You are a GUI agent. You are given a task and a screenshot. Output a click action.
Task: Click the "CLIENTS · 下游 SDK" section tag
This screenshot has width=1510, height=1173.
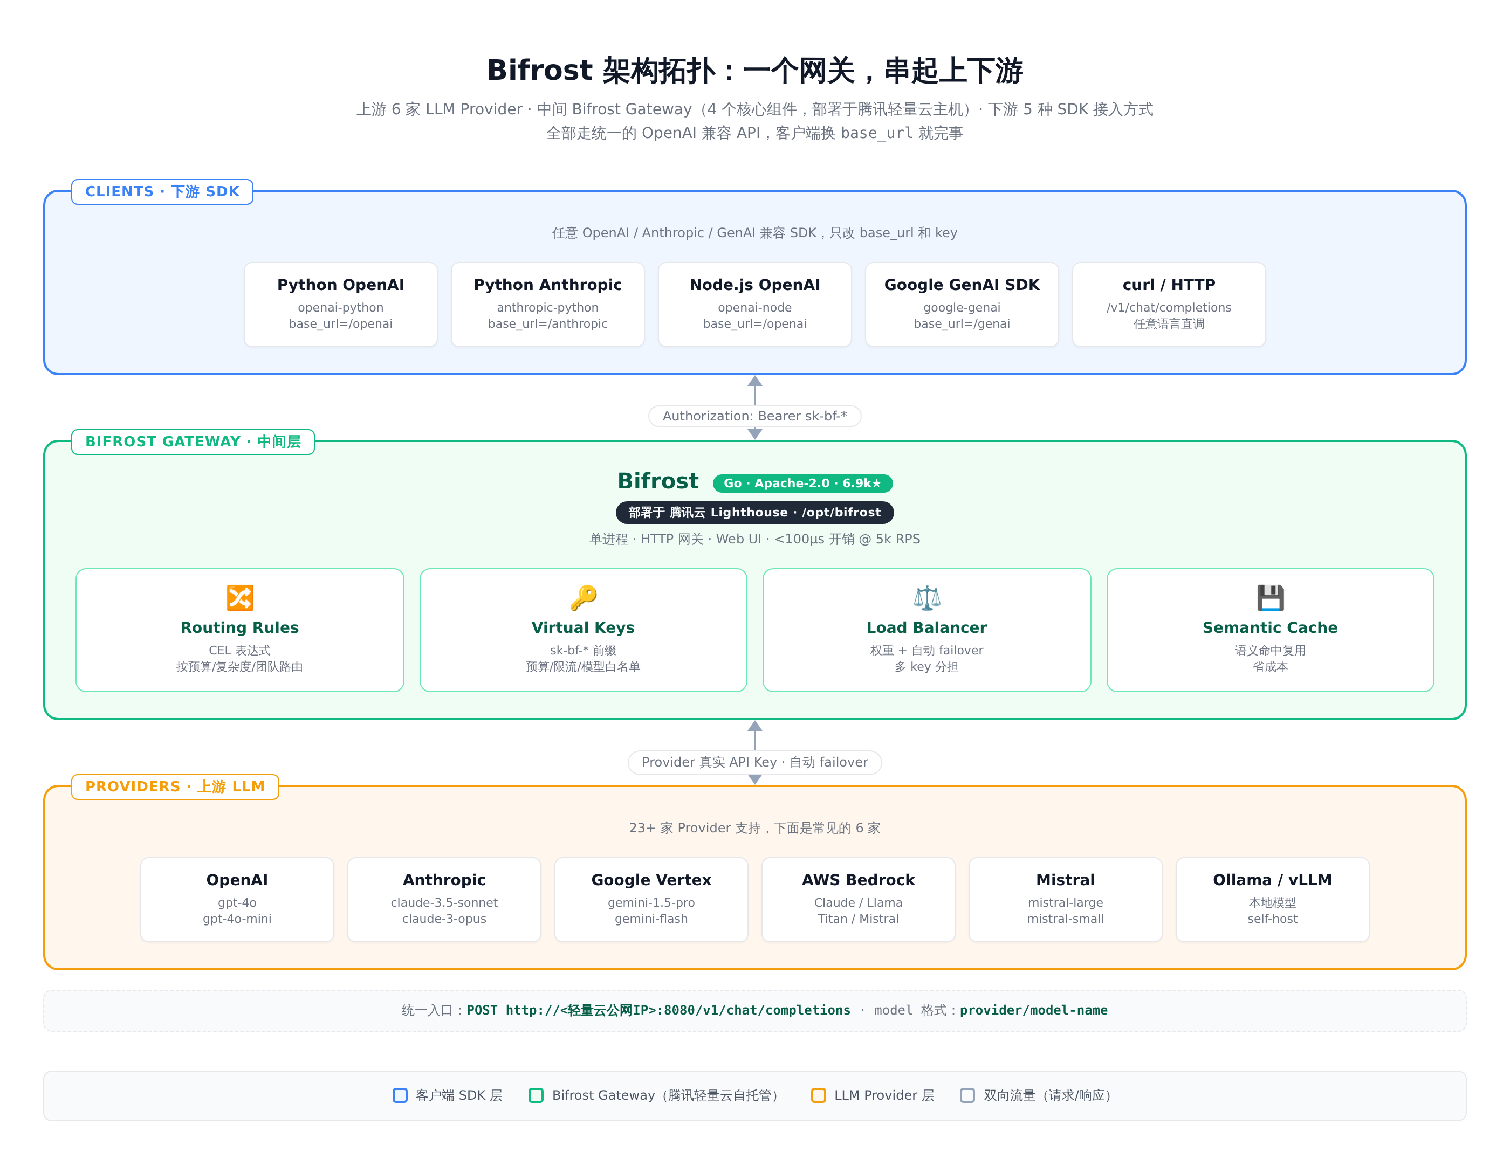point(162,191)
